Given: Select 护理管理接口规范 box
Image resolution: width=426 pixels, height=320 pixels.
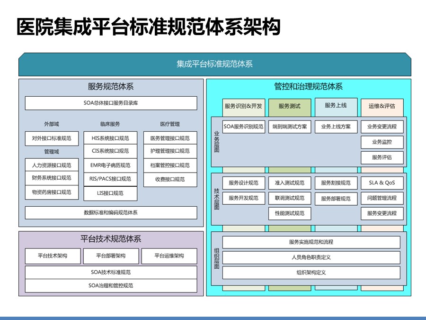Looking at the screenshot, I should pyautogui.click(x=170, y=151).
